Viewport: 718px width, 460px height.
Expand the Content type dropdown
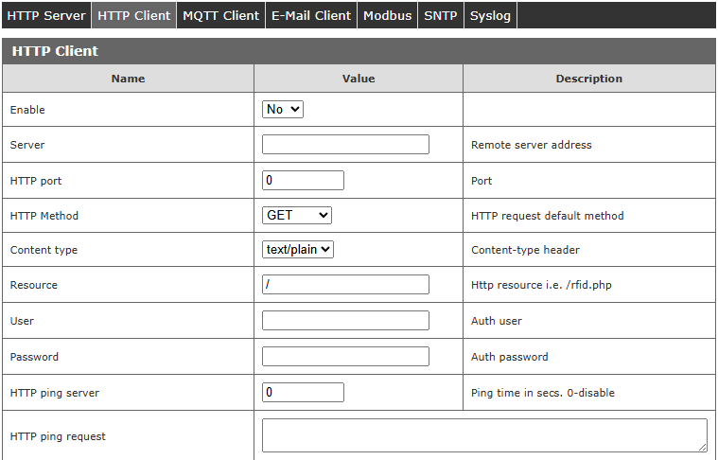point(299,250)
